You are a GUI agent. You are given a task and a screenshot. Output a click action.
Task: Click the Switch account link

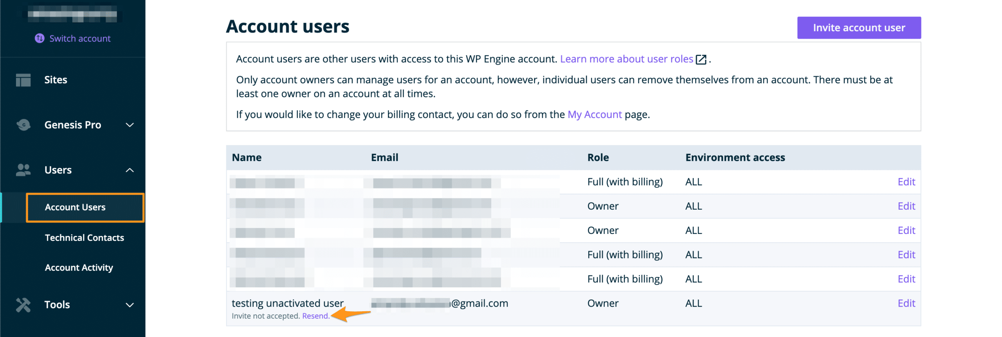click(80, 38)
